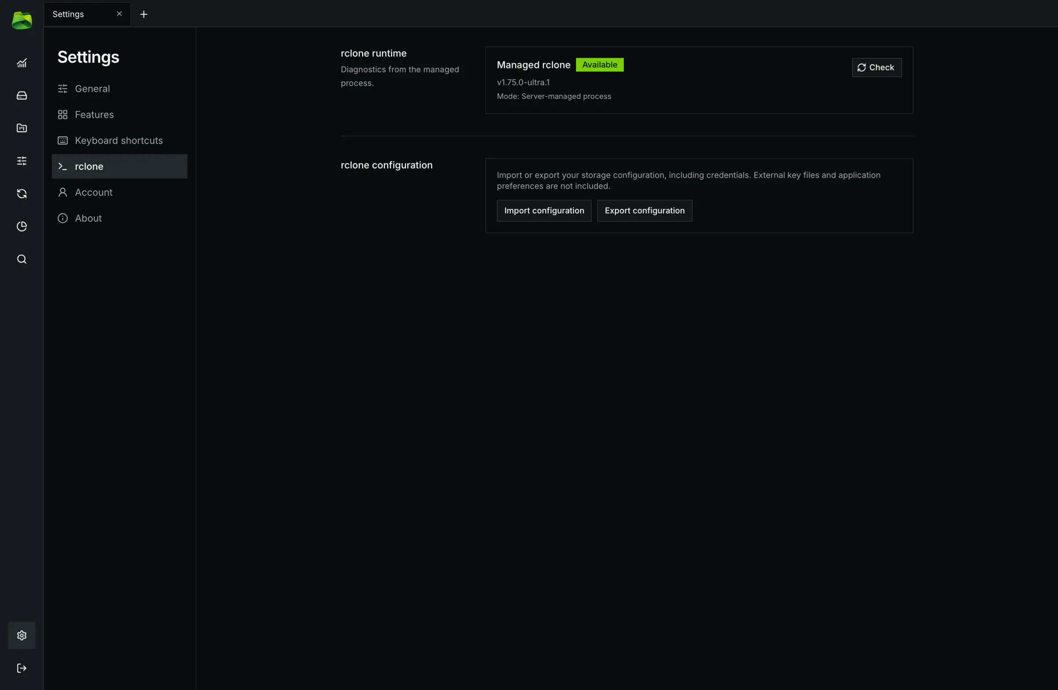Viewport: 1058px width, 690px height.
Task: Open the sync arrows icon in sidebar
Action: pyautogui.click(x=22, y=194)
